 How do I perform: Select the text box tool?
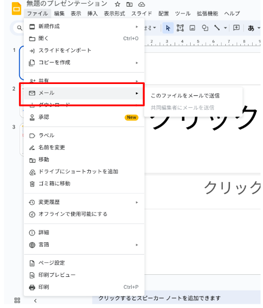click(180, 28)
